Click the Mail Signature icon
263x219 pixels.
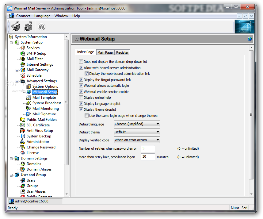29,114
